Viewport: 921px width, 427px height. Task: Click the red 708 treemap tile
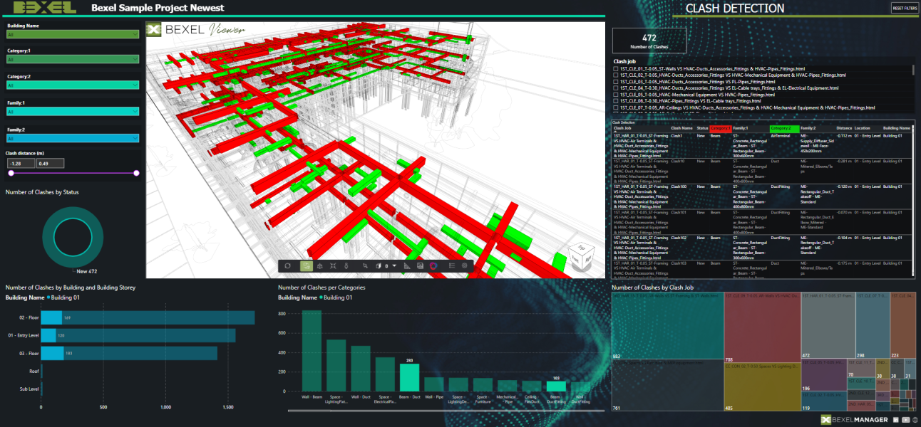pyautogui.click(x=762, y=327)
